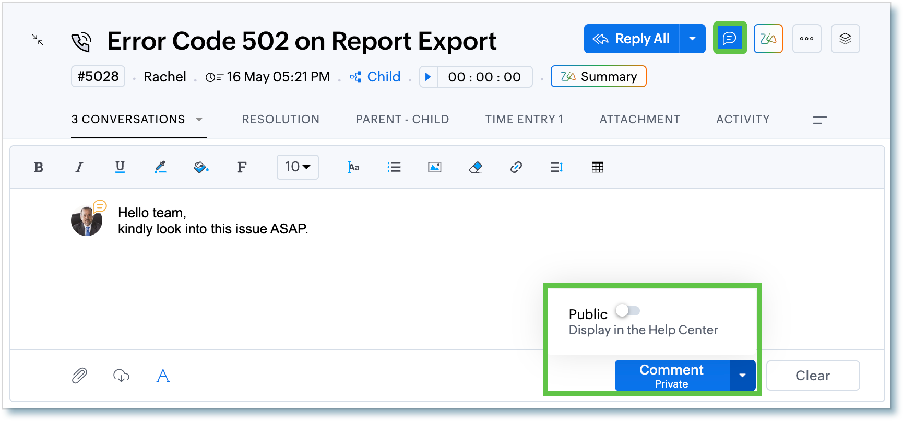Toggle bold text formatting
Viewport: 903px width, 421px height.
point(39,167)
